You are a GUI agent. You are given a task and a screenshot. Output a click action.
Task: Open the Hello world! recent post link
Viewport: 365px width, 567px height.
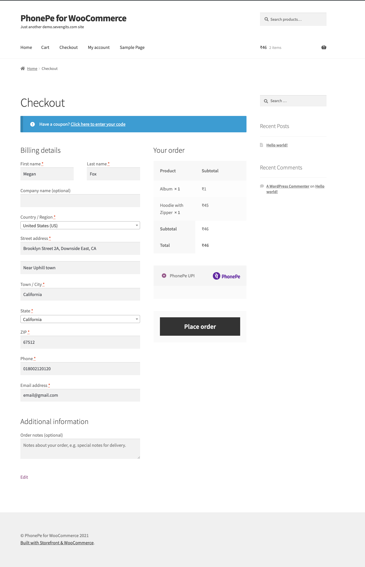[277, 145]
